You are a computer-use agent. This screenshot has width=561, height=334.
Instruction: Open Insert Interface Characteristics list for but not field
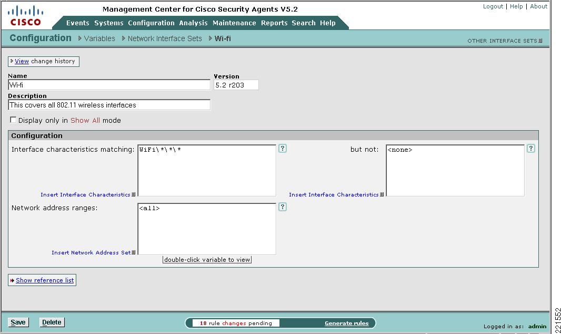pyautogui.click(x=336, y=194)
